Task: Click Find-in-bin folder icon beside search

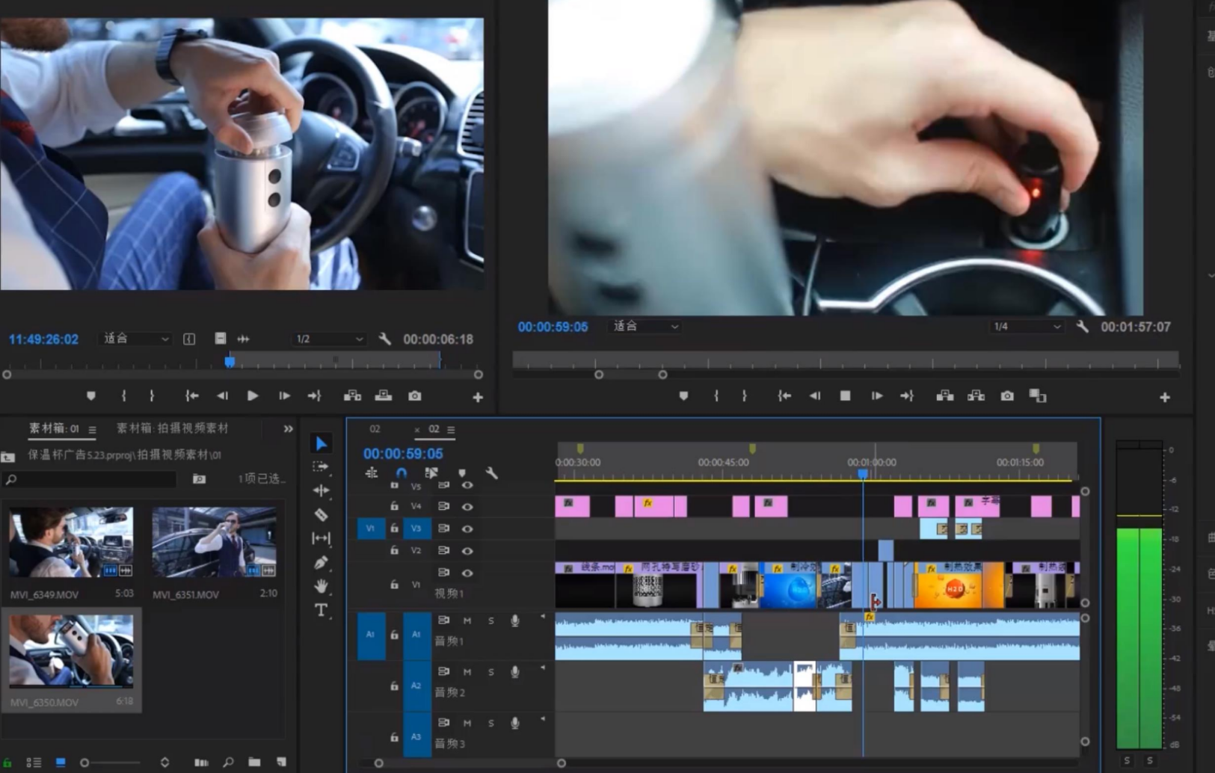Action: click(x=199, y=478)
